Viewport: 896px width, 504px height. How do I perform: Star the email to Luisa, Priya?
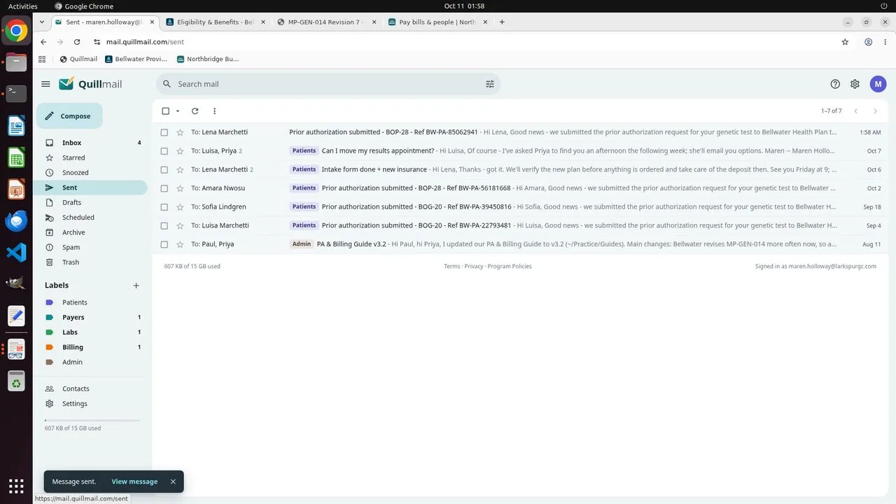pos(180,151)
